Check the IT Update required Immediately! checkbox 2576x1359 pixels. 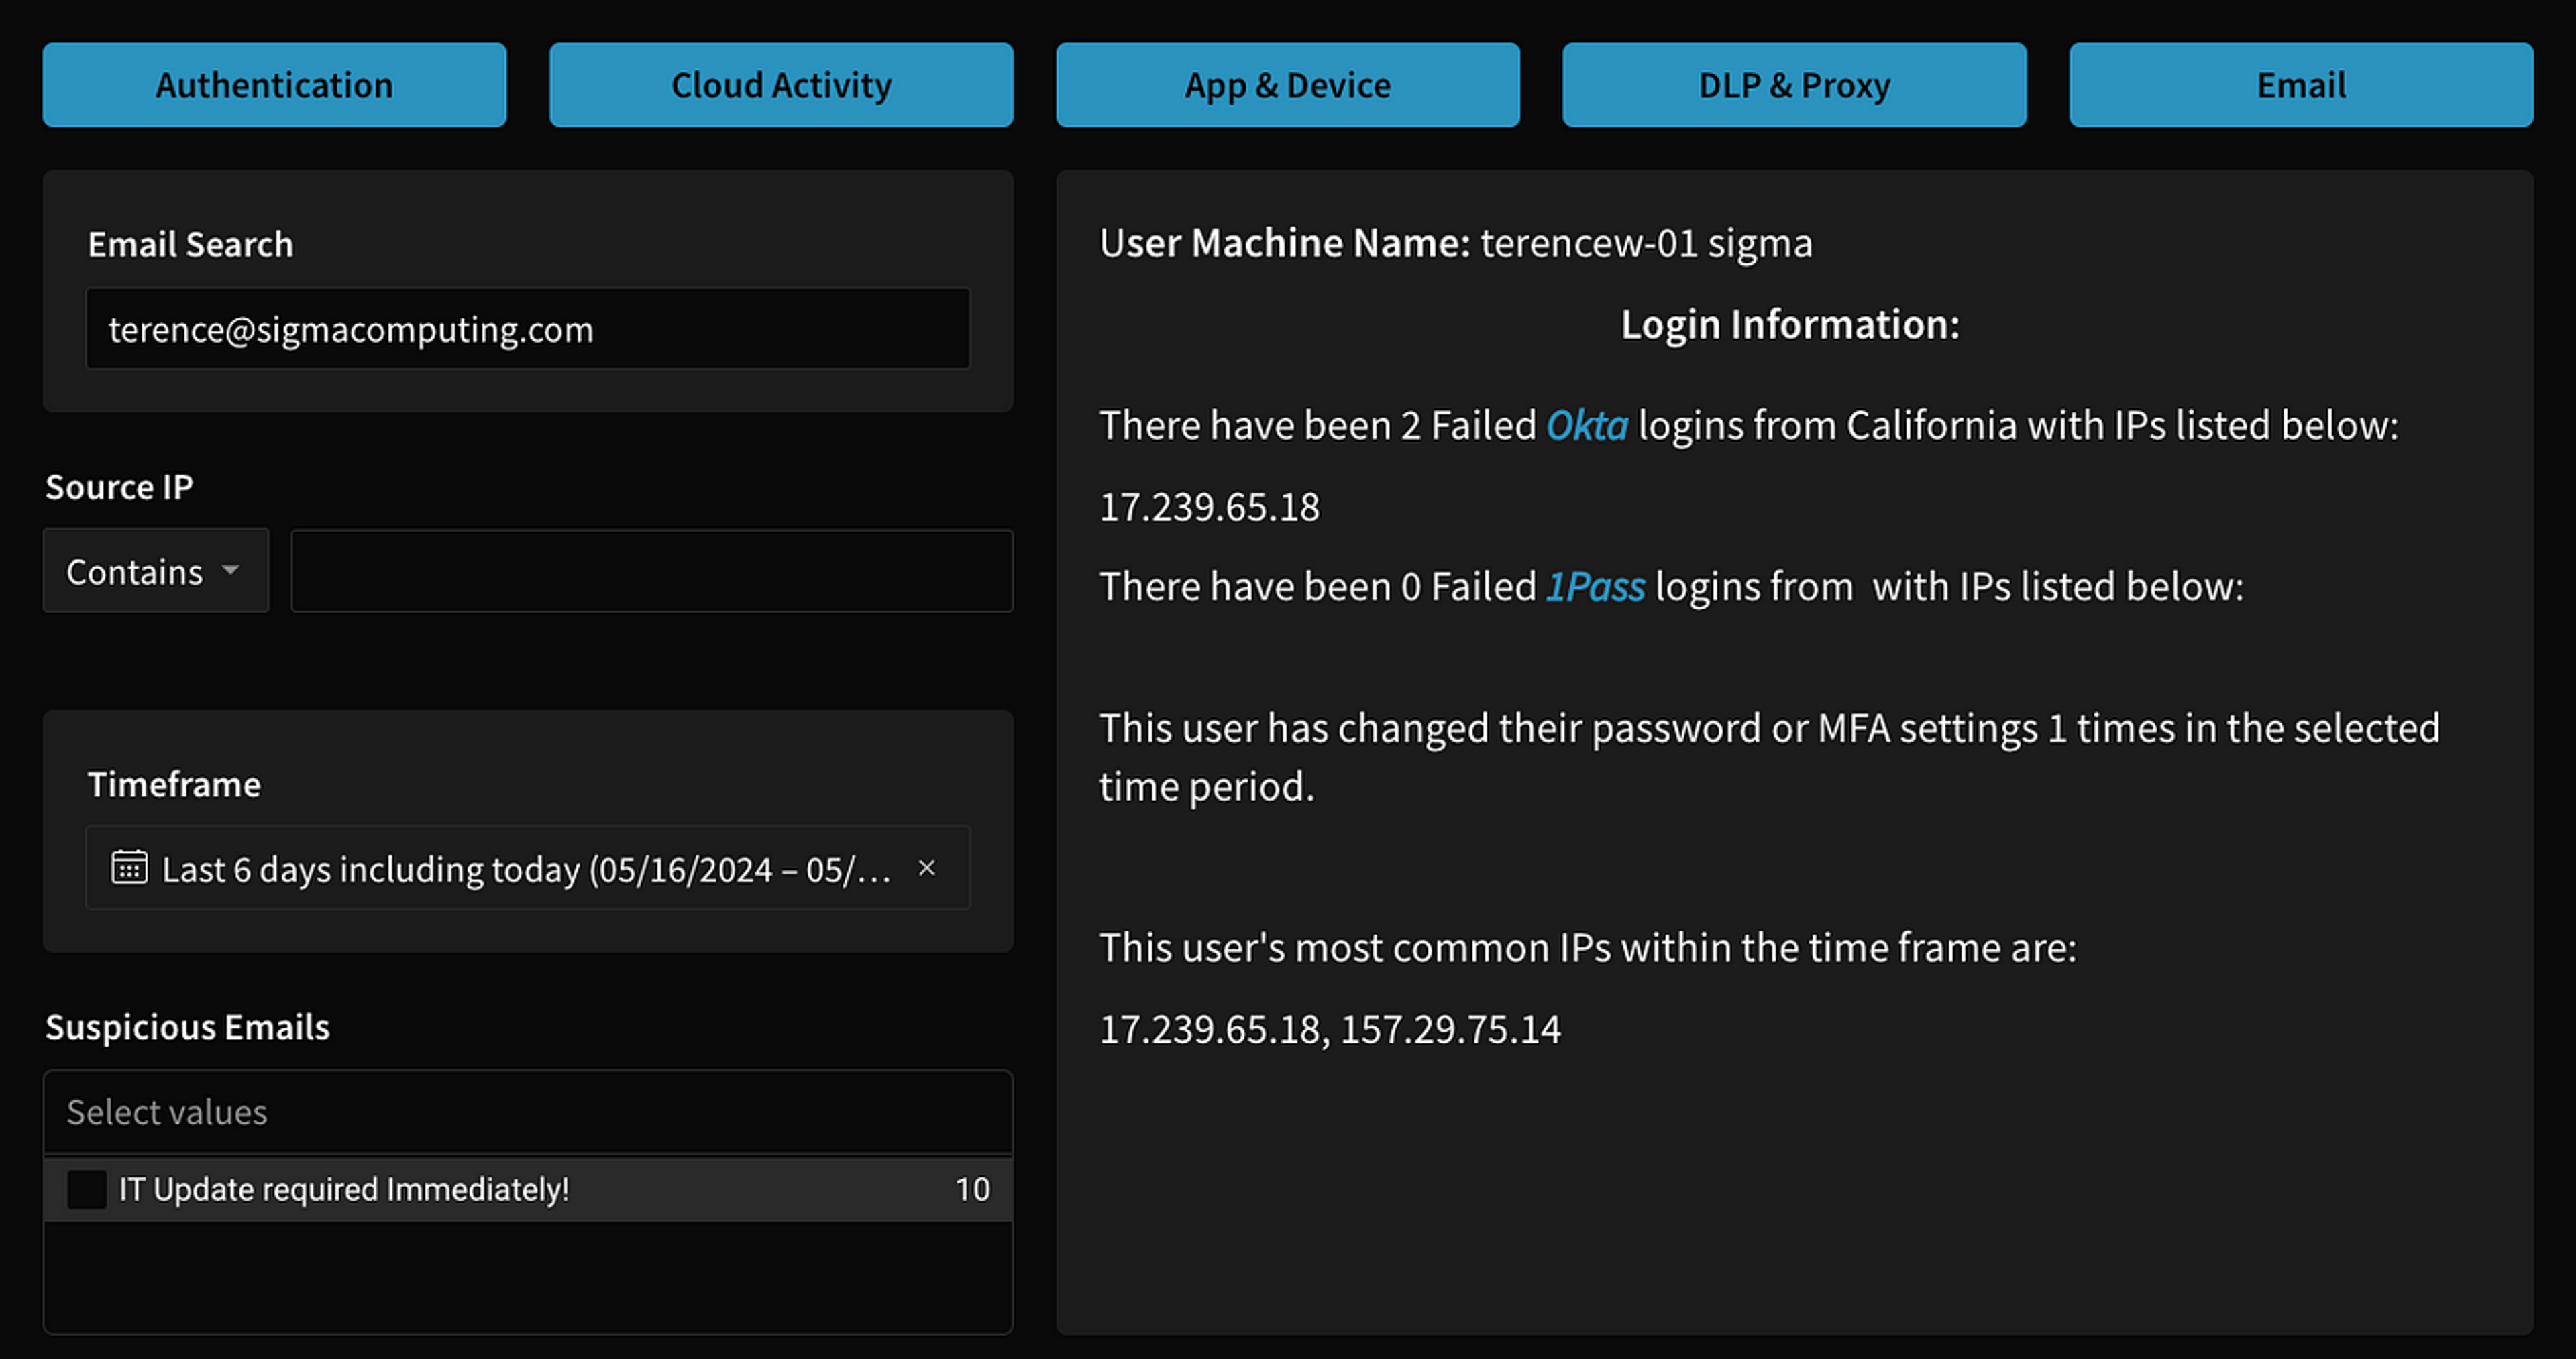pos(86,1189)
